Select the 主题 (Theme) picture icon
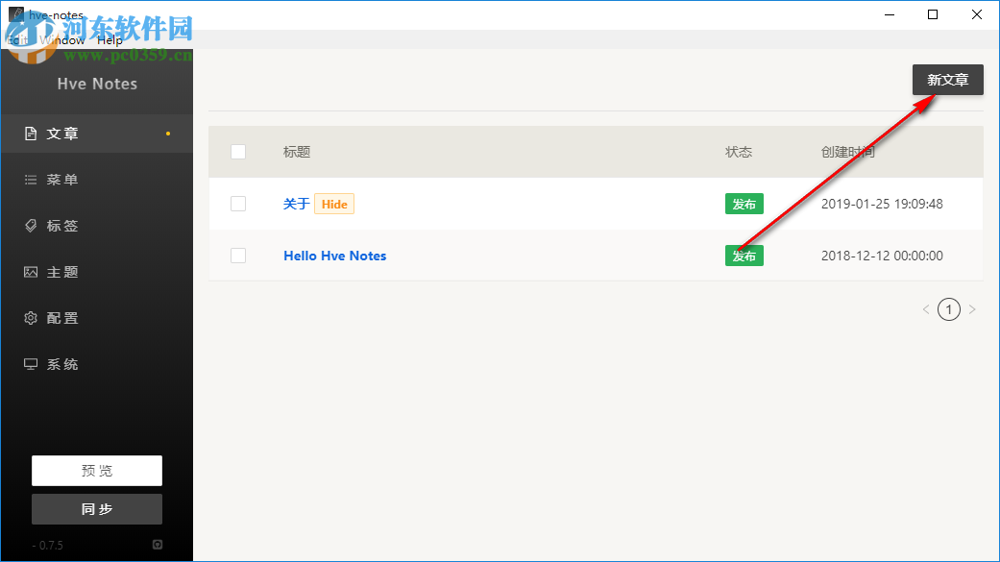The width and height of the screenshot is (1000, 562). (31, 272)
